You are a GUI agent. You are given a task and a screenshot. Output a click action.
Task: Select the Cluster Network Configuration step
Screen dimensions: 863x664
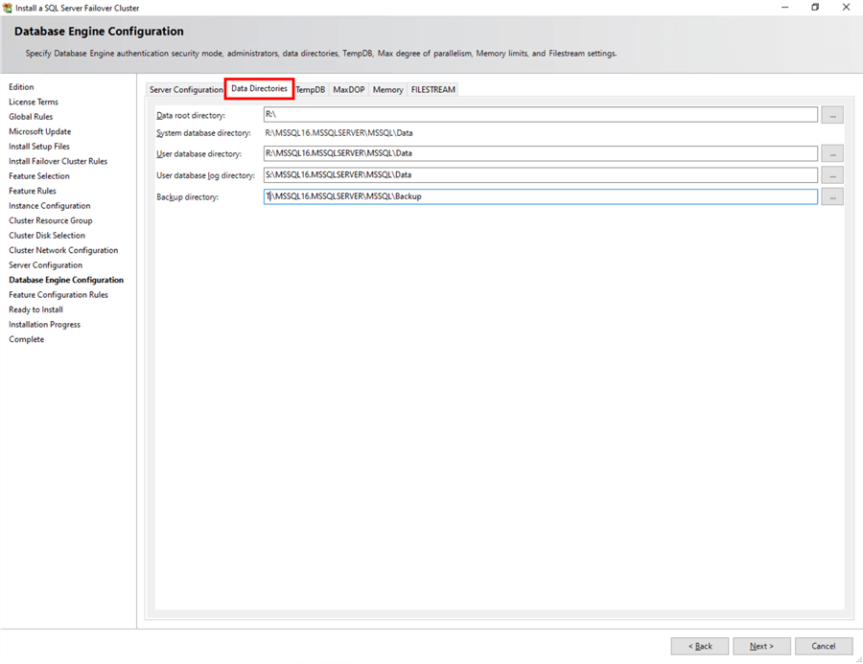(63, 250)
